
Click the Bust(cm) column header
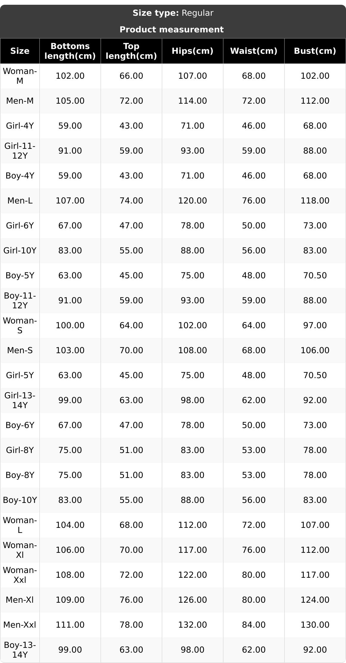coord(315,51)
